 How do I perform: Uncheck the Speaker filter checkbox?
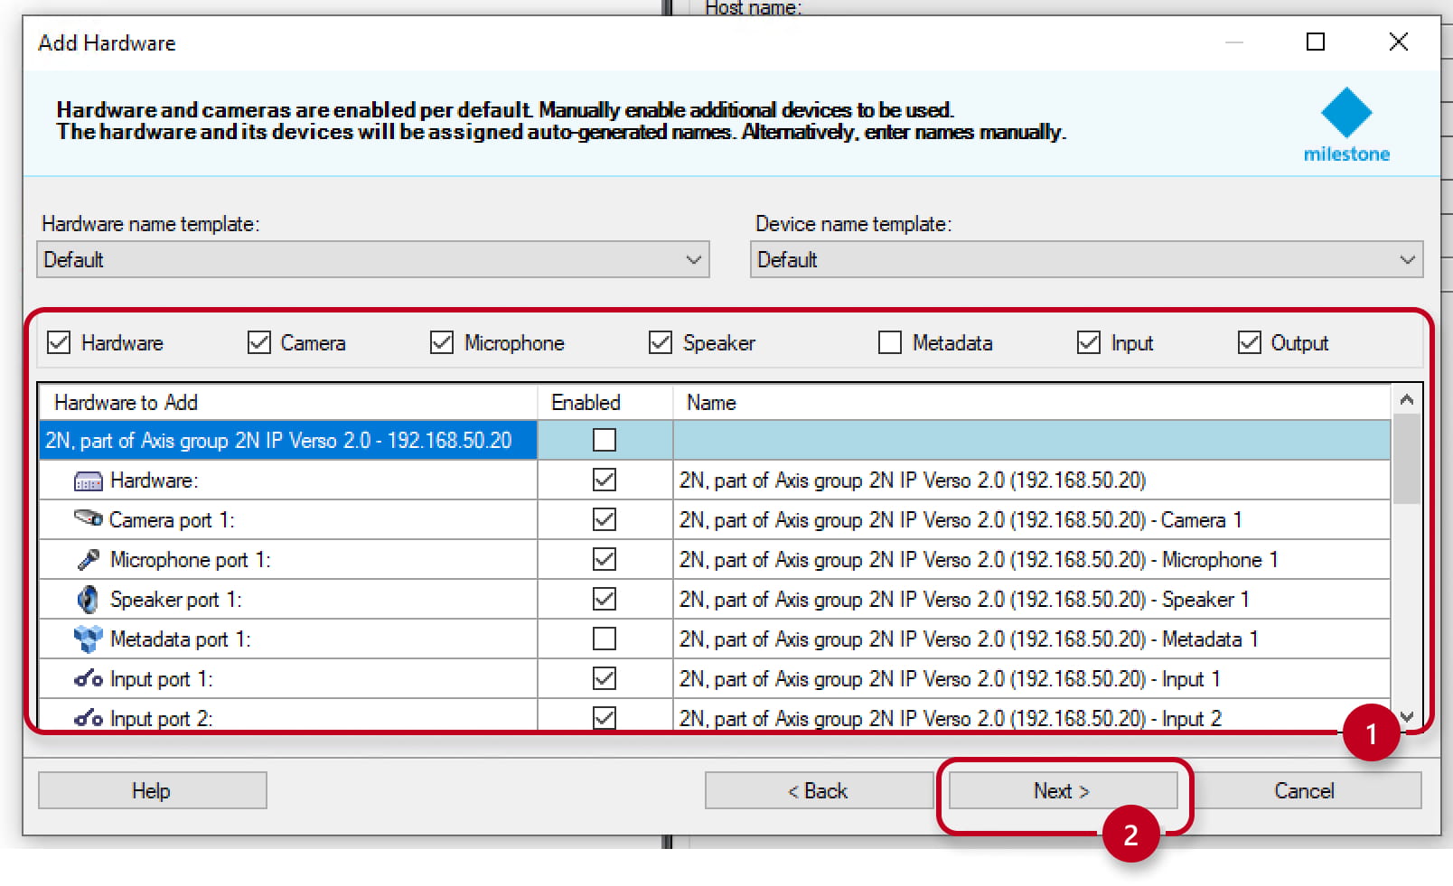tap(661, 342)
